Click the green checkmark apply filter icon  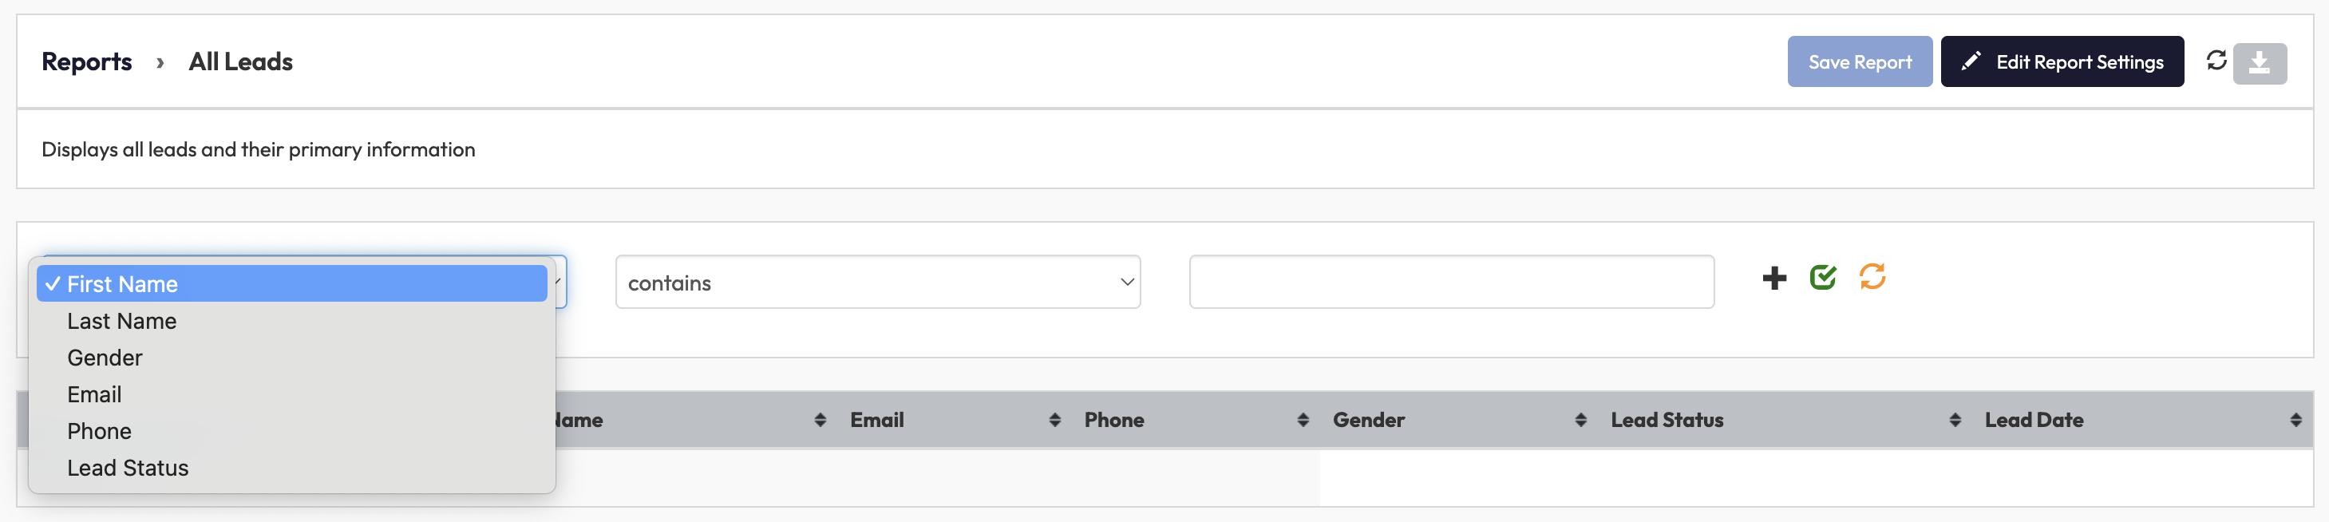click(1823, 277)
